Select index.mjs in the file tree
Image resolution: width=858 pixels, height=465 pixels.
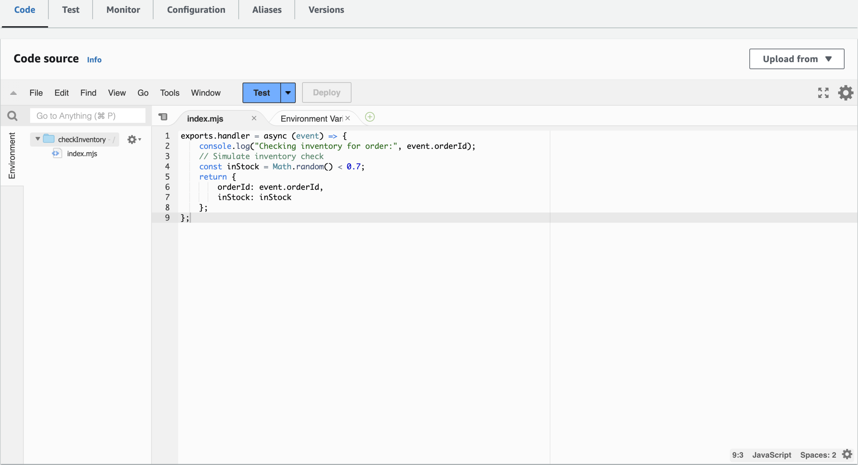82,154
